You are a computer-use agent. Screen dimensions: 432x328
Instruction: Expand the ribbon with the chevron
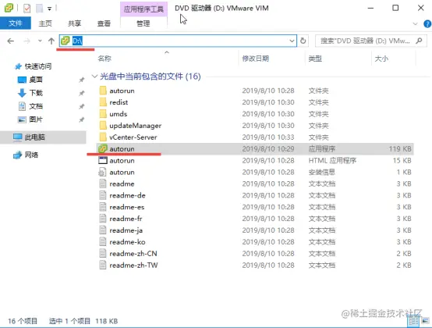(415, 23)
